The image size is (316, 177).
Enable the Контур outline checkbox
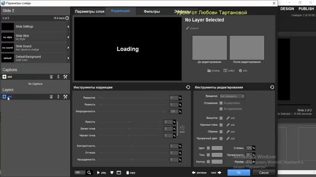208,162
